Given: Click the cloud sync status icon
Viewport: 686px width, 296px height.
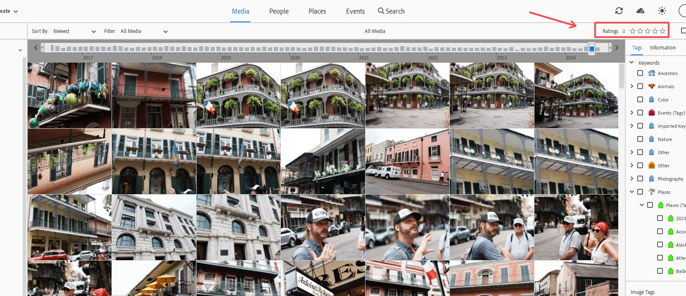Looking at the screenshot, I should tap(640, 11).
